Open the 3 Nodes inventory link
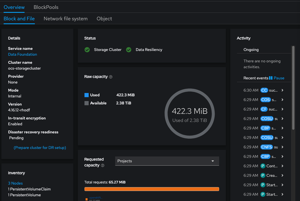The width and height of the screenshot is (300, 201). point(15,183)
